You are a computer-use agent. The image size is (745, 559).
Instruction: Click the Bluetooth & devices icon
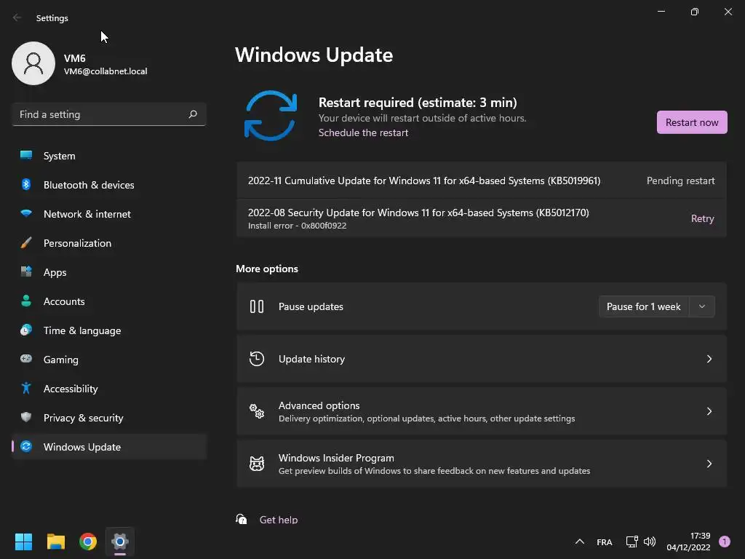pyautogui.click(x=26, y=185)
